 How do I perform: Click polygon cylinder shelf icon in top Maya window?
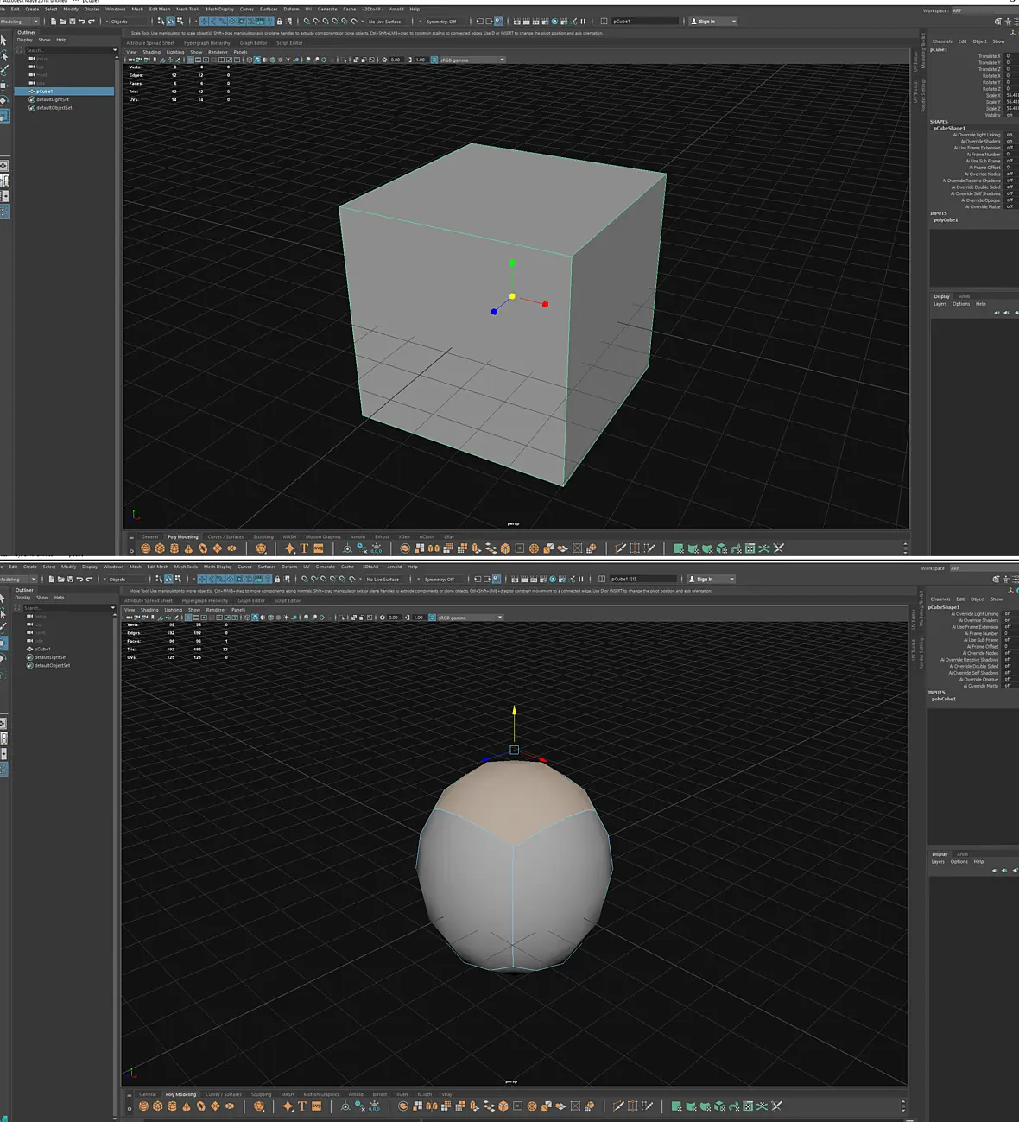coord(174,548)
